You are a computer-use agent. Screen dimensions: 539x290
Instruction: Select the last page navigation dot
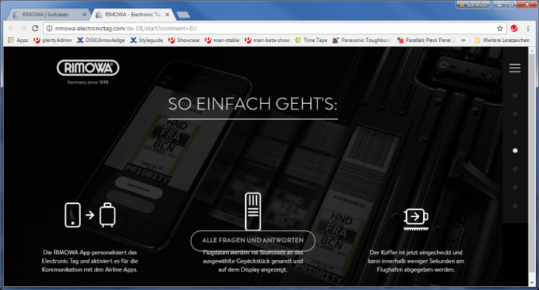[515, 205]
